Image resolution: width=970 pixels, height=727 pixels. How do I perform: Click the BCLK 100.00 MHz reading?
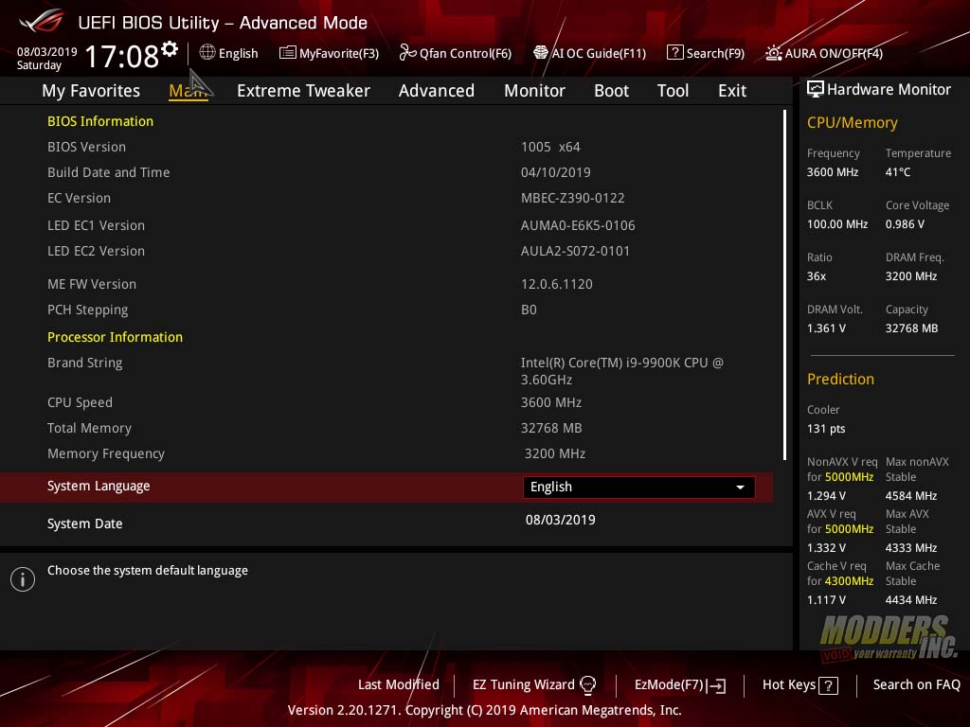pyautogui.click(x=837, y=224)
